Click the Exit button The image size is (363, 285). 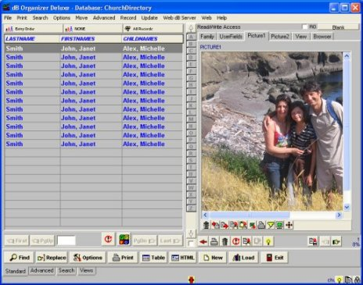[275, 258]
